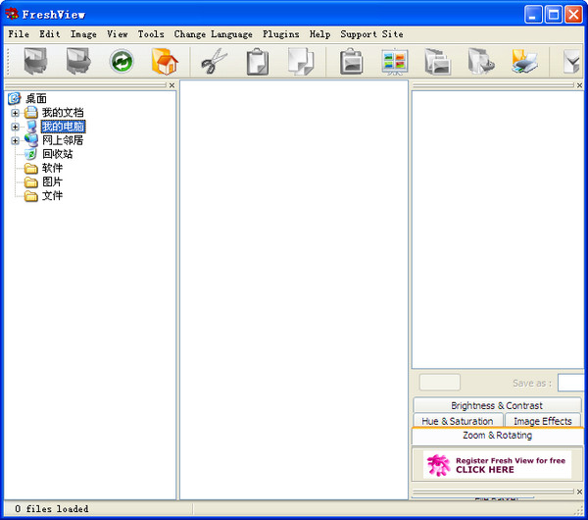The image size is (588, 520).
Task: Click the green refresh icon
Action: tap(122, 61)
